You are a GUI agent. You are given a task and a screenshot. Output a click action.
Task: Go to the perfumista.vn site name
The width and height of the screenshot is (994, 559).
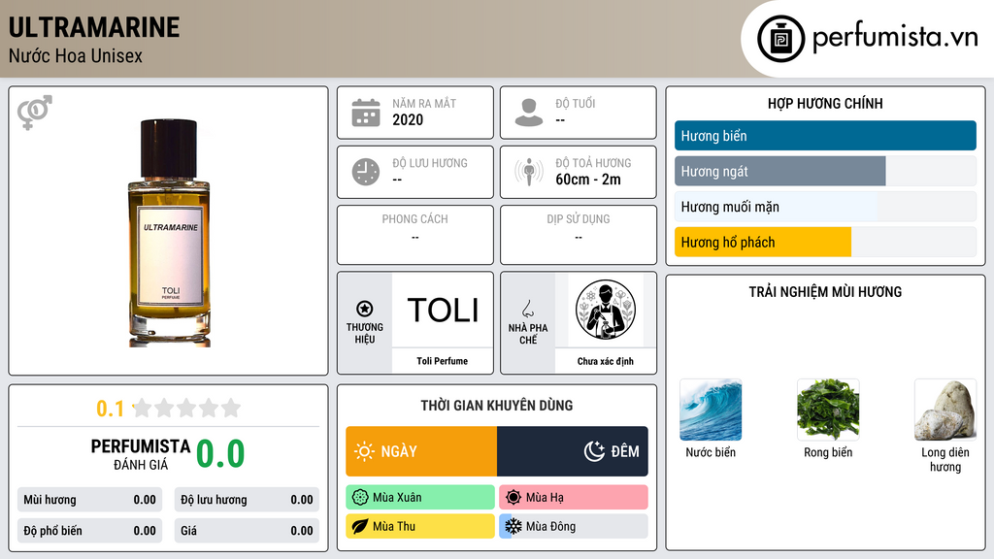(895, 38)
